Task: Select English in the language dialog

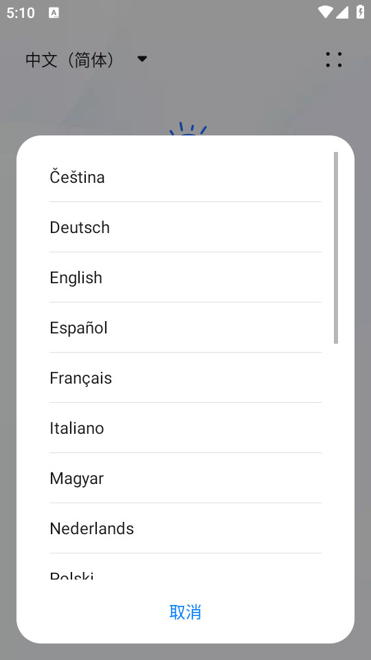Action: click(x=185, y=277)
